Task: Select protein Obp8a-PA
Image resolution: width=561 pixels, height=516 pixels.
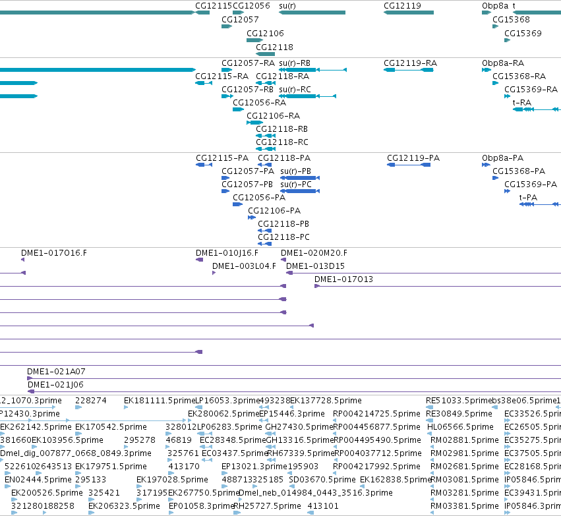Action: (503, 158)
